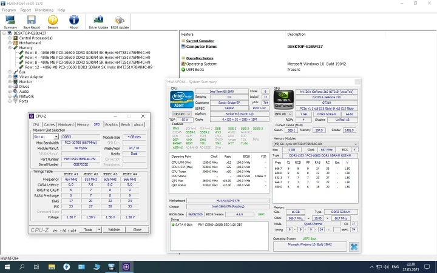Expand the Central Processor(s) tree node
This screenshot has height=273, width=437.
click(10, 38)
